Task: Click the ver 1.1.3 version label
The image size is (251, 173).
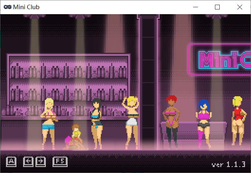Action: [x=228, y=165]
